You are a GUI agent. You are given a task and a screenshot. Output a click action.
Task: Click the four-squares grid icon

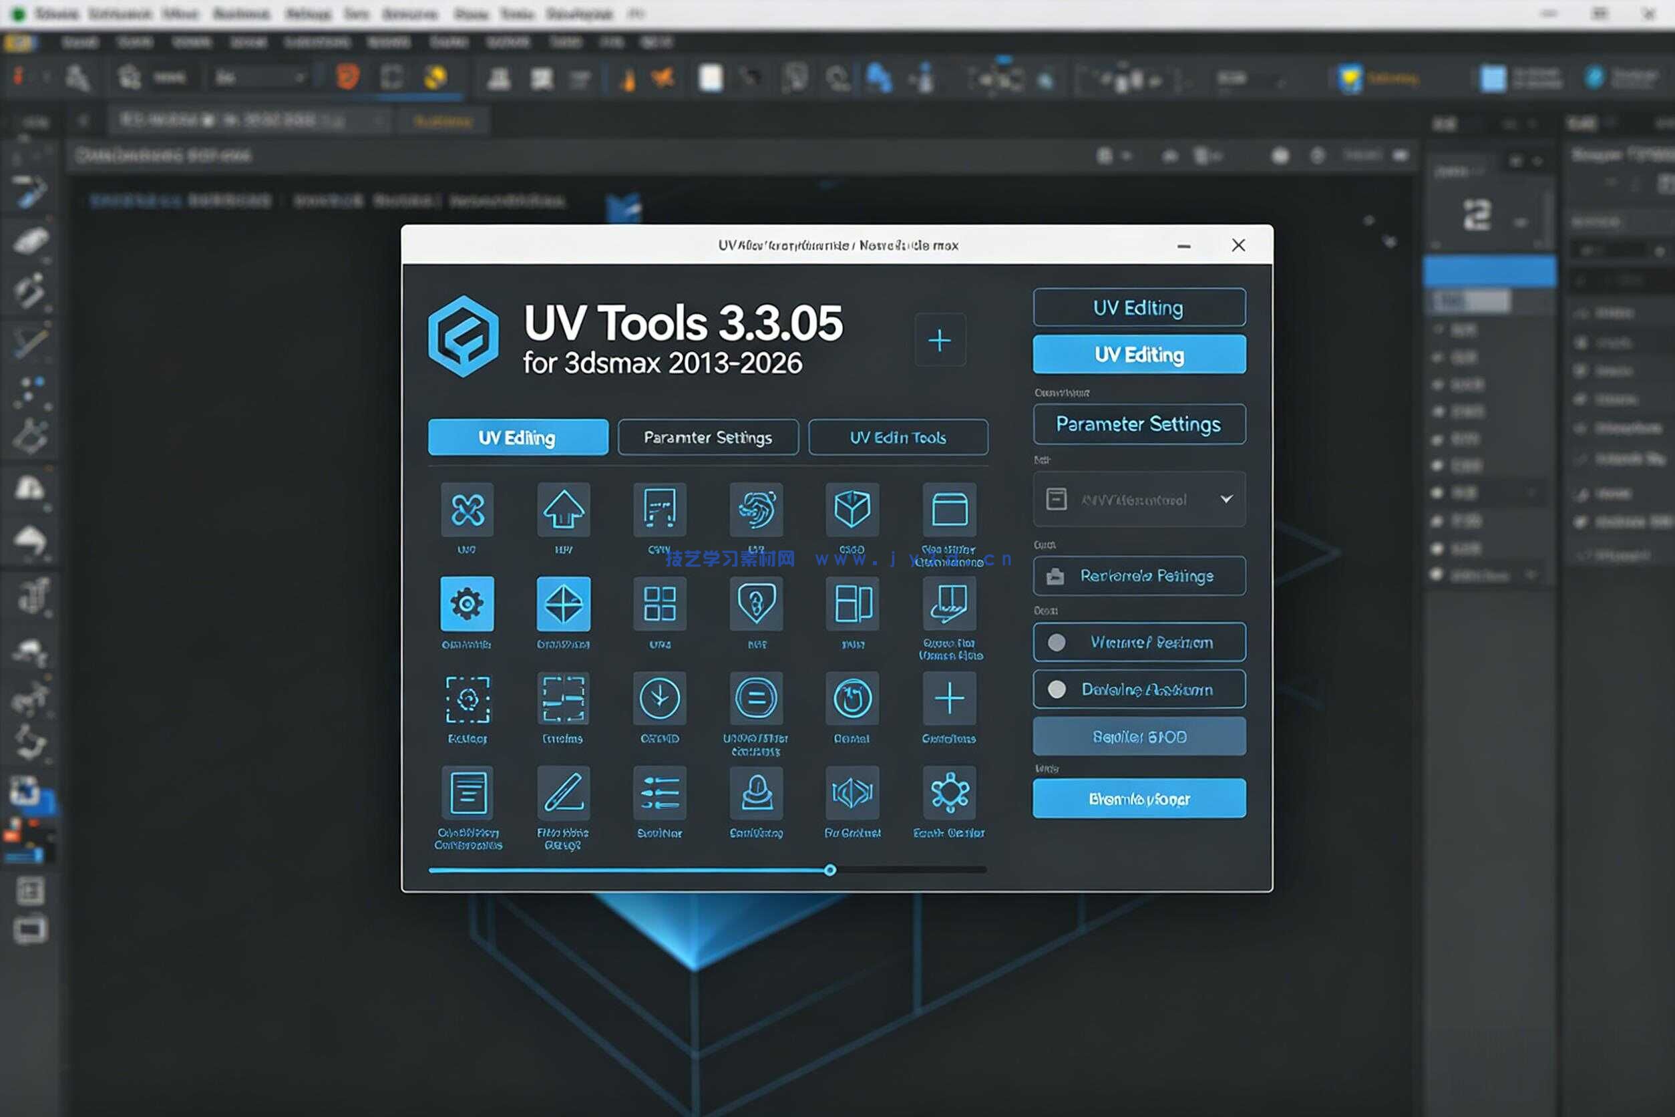pos(659,604)
